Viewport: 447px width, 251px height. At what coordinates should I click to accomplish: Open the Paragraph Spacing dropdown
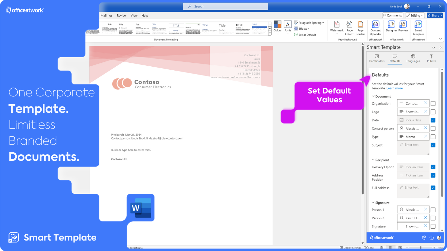point(309,23)
